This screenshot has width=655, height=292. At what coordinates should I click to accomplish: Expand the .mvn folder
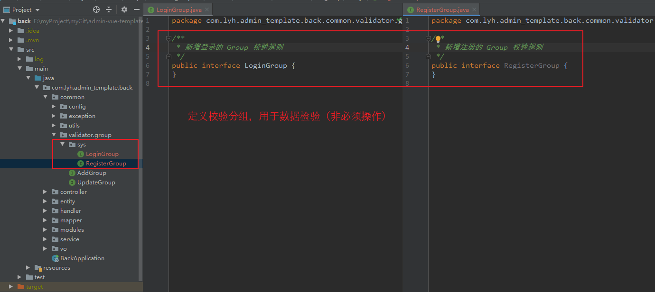click(x=11, y=40)
